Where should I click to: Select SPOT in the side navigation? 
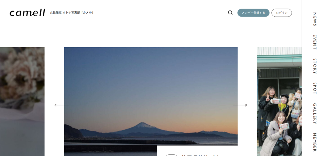click(x=315, y=88)
